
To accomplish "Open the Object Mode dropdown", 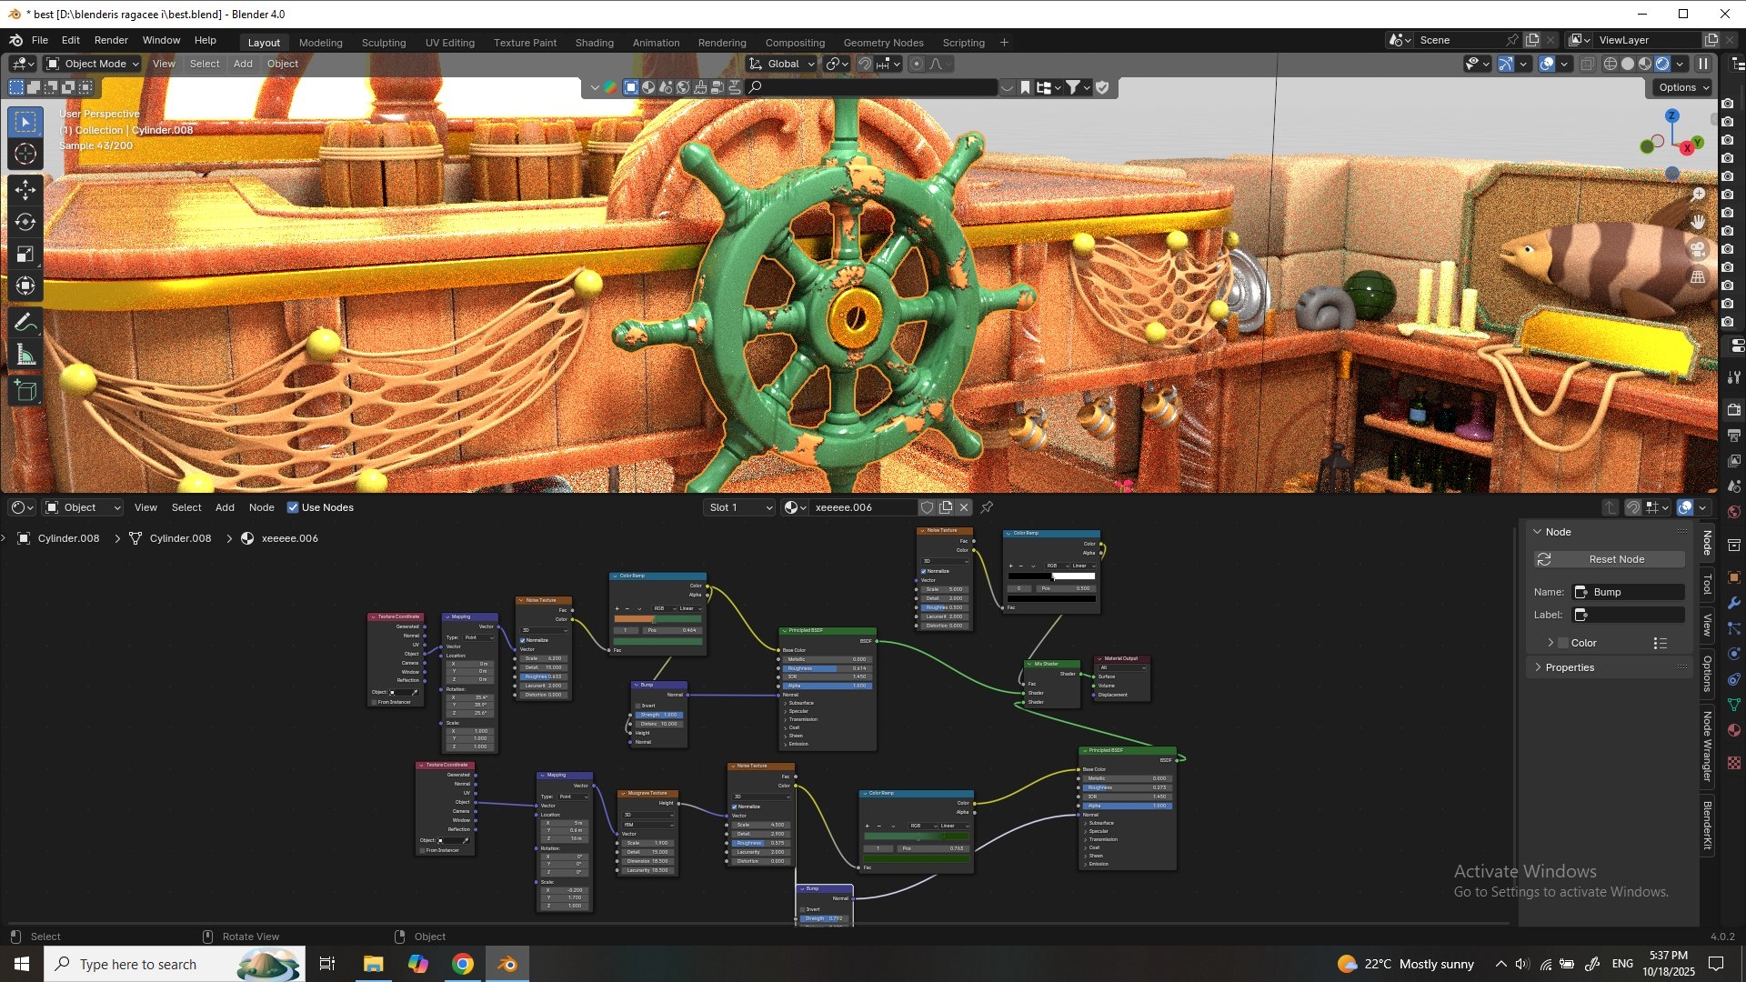I will (92, 64).
